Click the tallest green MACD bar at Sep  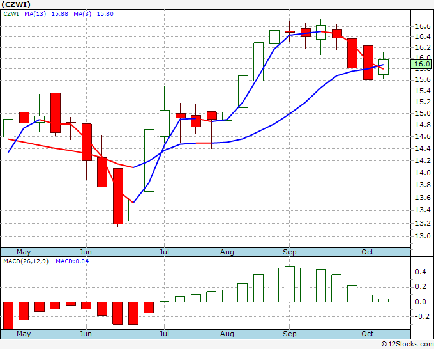tap(290, 284)
